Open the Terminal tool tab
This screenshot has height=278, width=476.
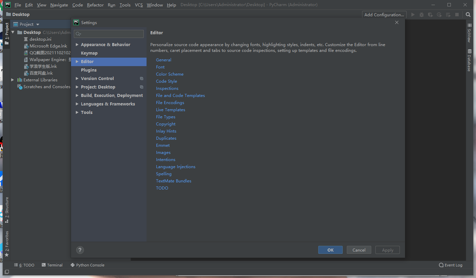click(52, 265)
